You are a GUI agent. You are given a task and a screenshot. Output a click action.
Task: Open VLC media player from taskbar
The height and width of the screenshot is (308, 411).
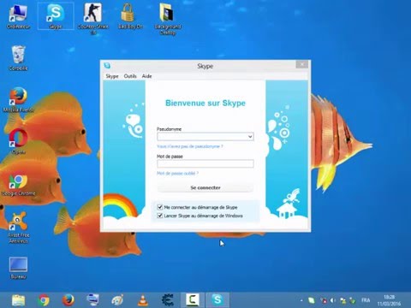tap(143, 300)
